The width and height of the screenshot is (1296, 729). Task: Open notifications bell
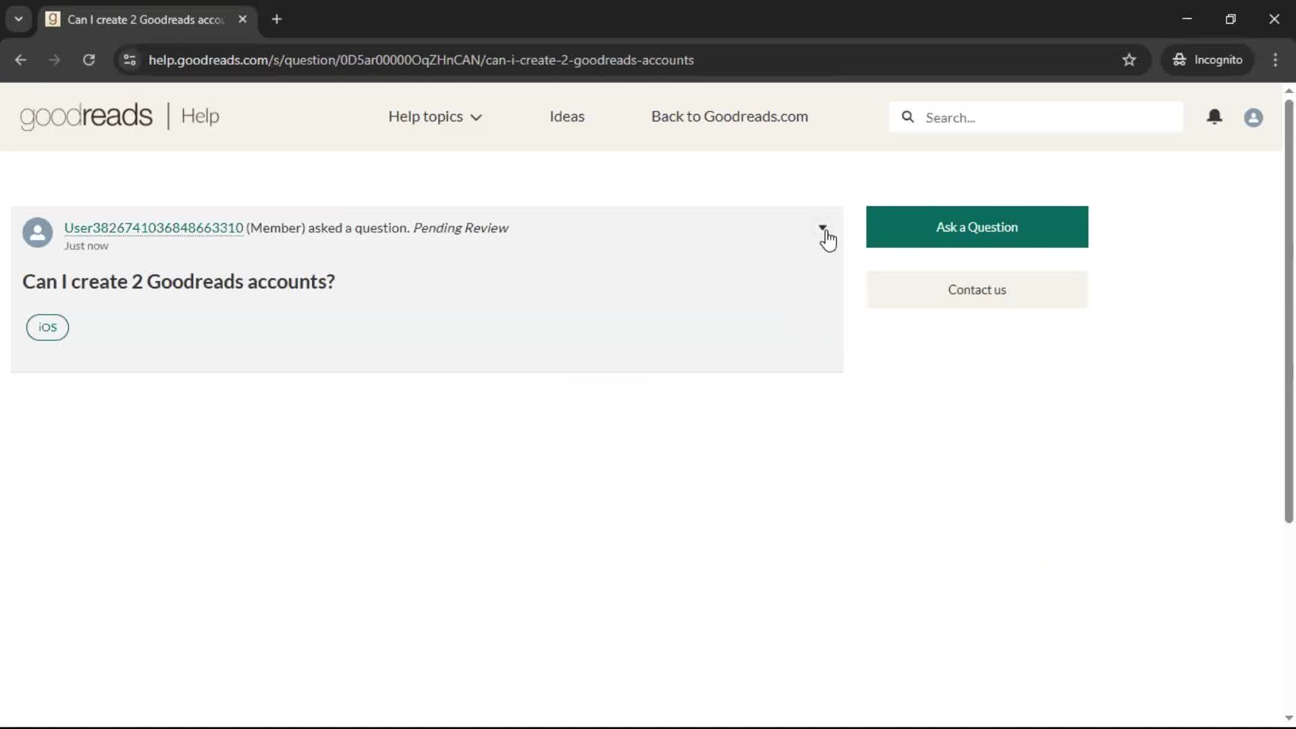(x=1214, y=117)
